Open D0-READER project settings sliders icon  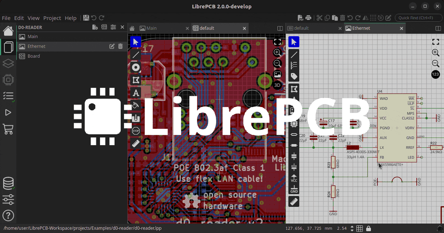113,27
